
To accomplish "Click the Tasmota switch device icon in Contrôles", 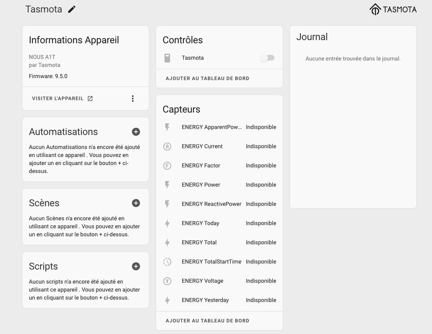I will coord(167,58).
